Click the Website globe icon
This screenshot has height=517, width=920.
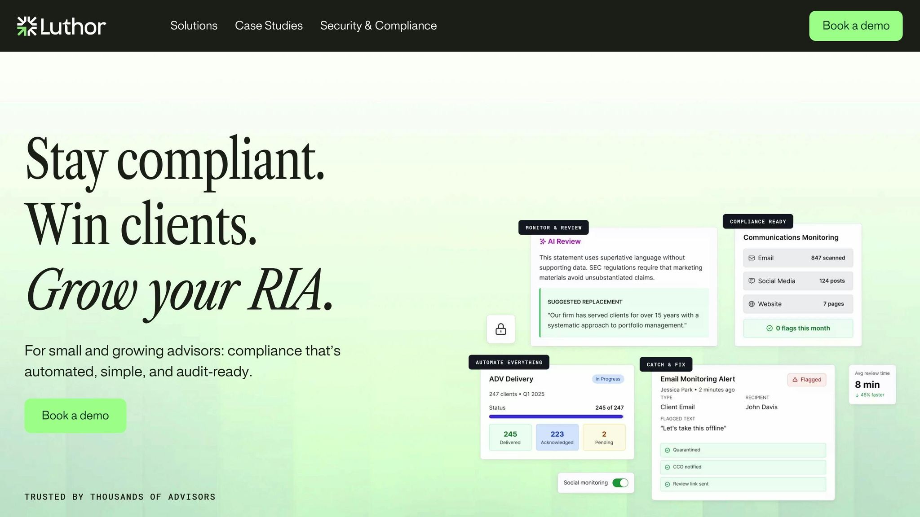point(752,304)
